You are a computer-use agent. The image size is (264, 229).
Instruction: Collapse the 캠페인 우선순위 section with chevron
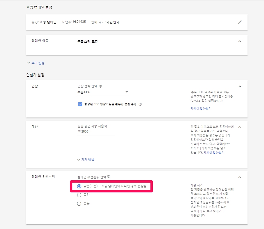(x=240, y=177)
